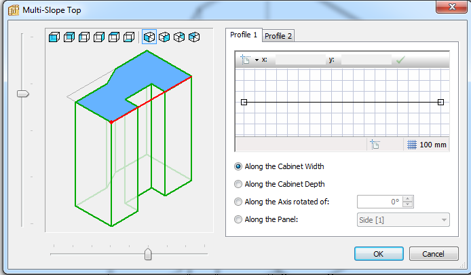Choose the back-left isometric view icon
471x275 pixels.
pos(194,37)
